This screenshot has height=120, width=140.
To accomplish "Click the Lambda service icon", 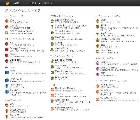I will (7, 27).
